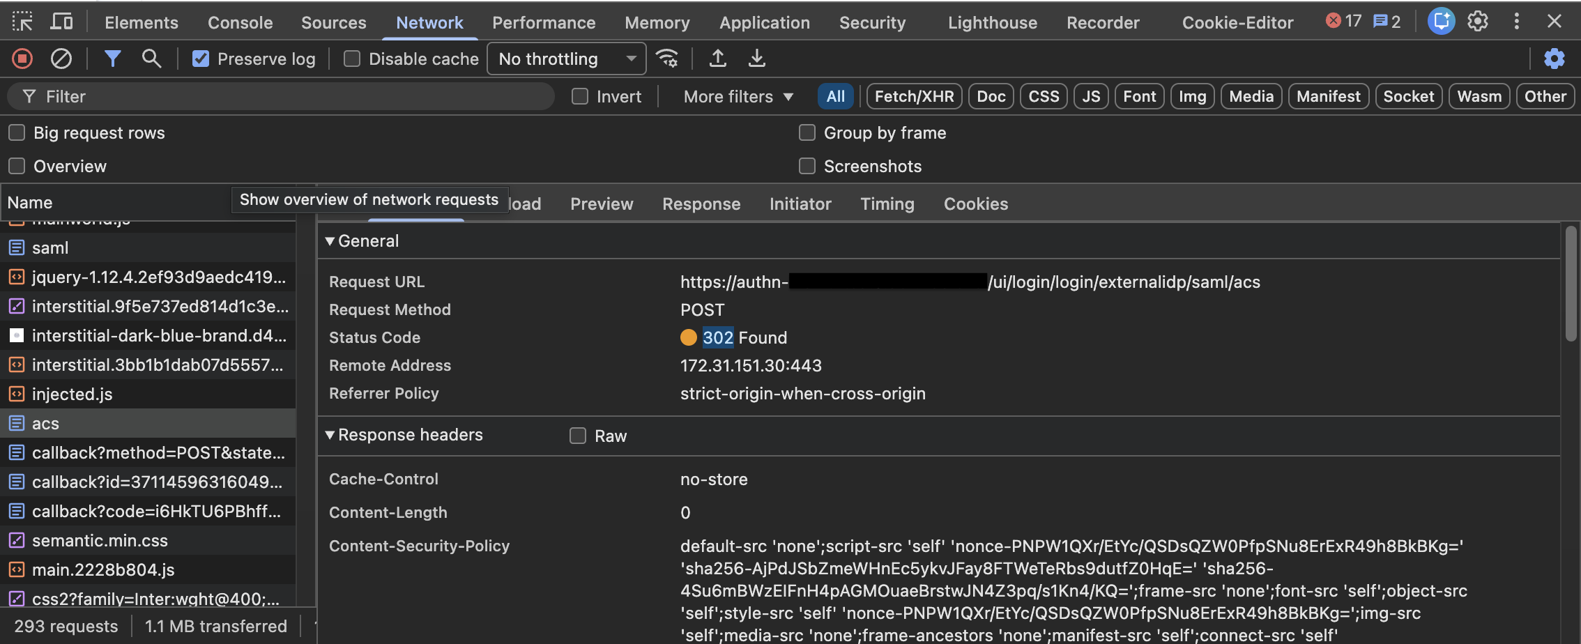Click the Filter text field
Screen dimensions: 1581x644
coord(281,96)
